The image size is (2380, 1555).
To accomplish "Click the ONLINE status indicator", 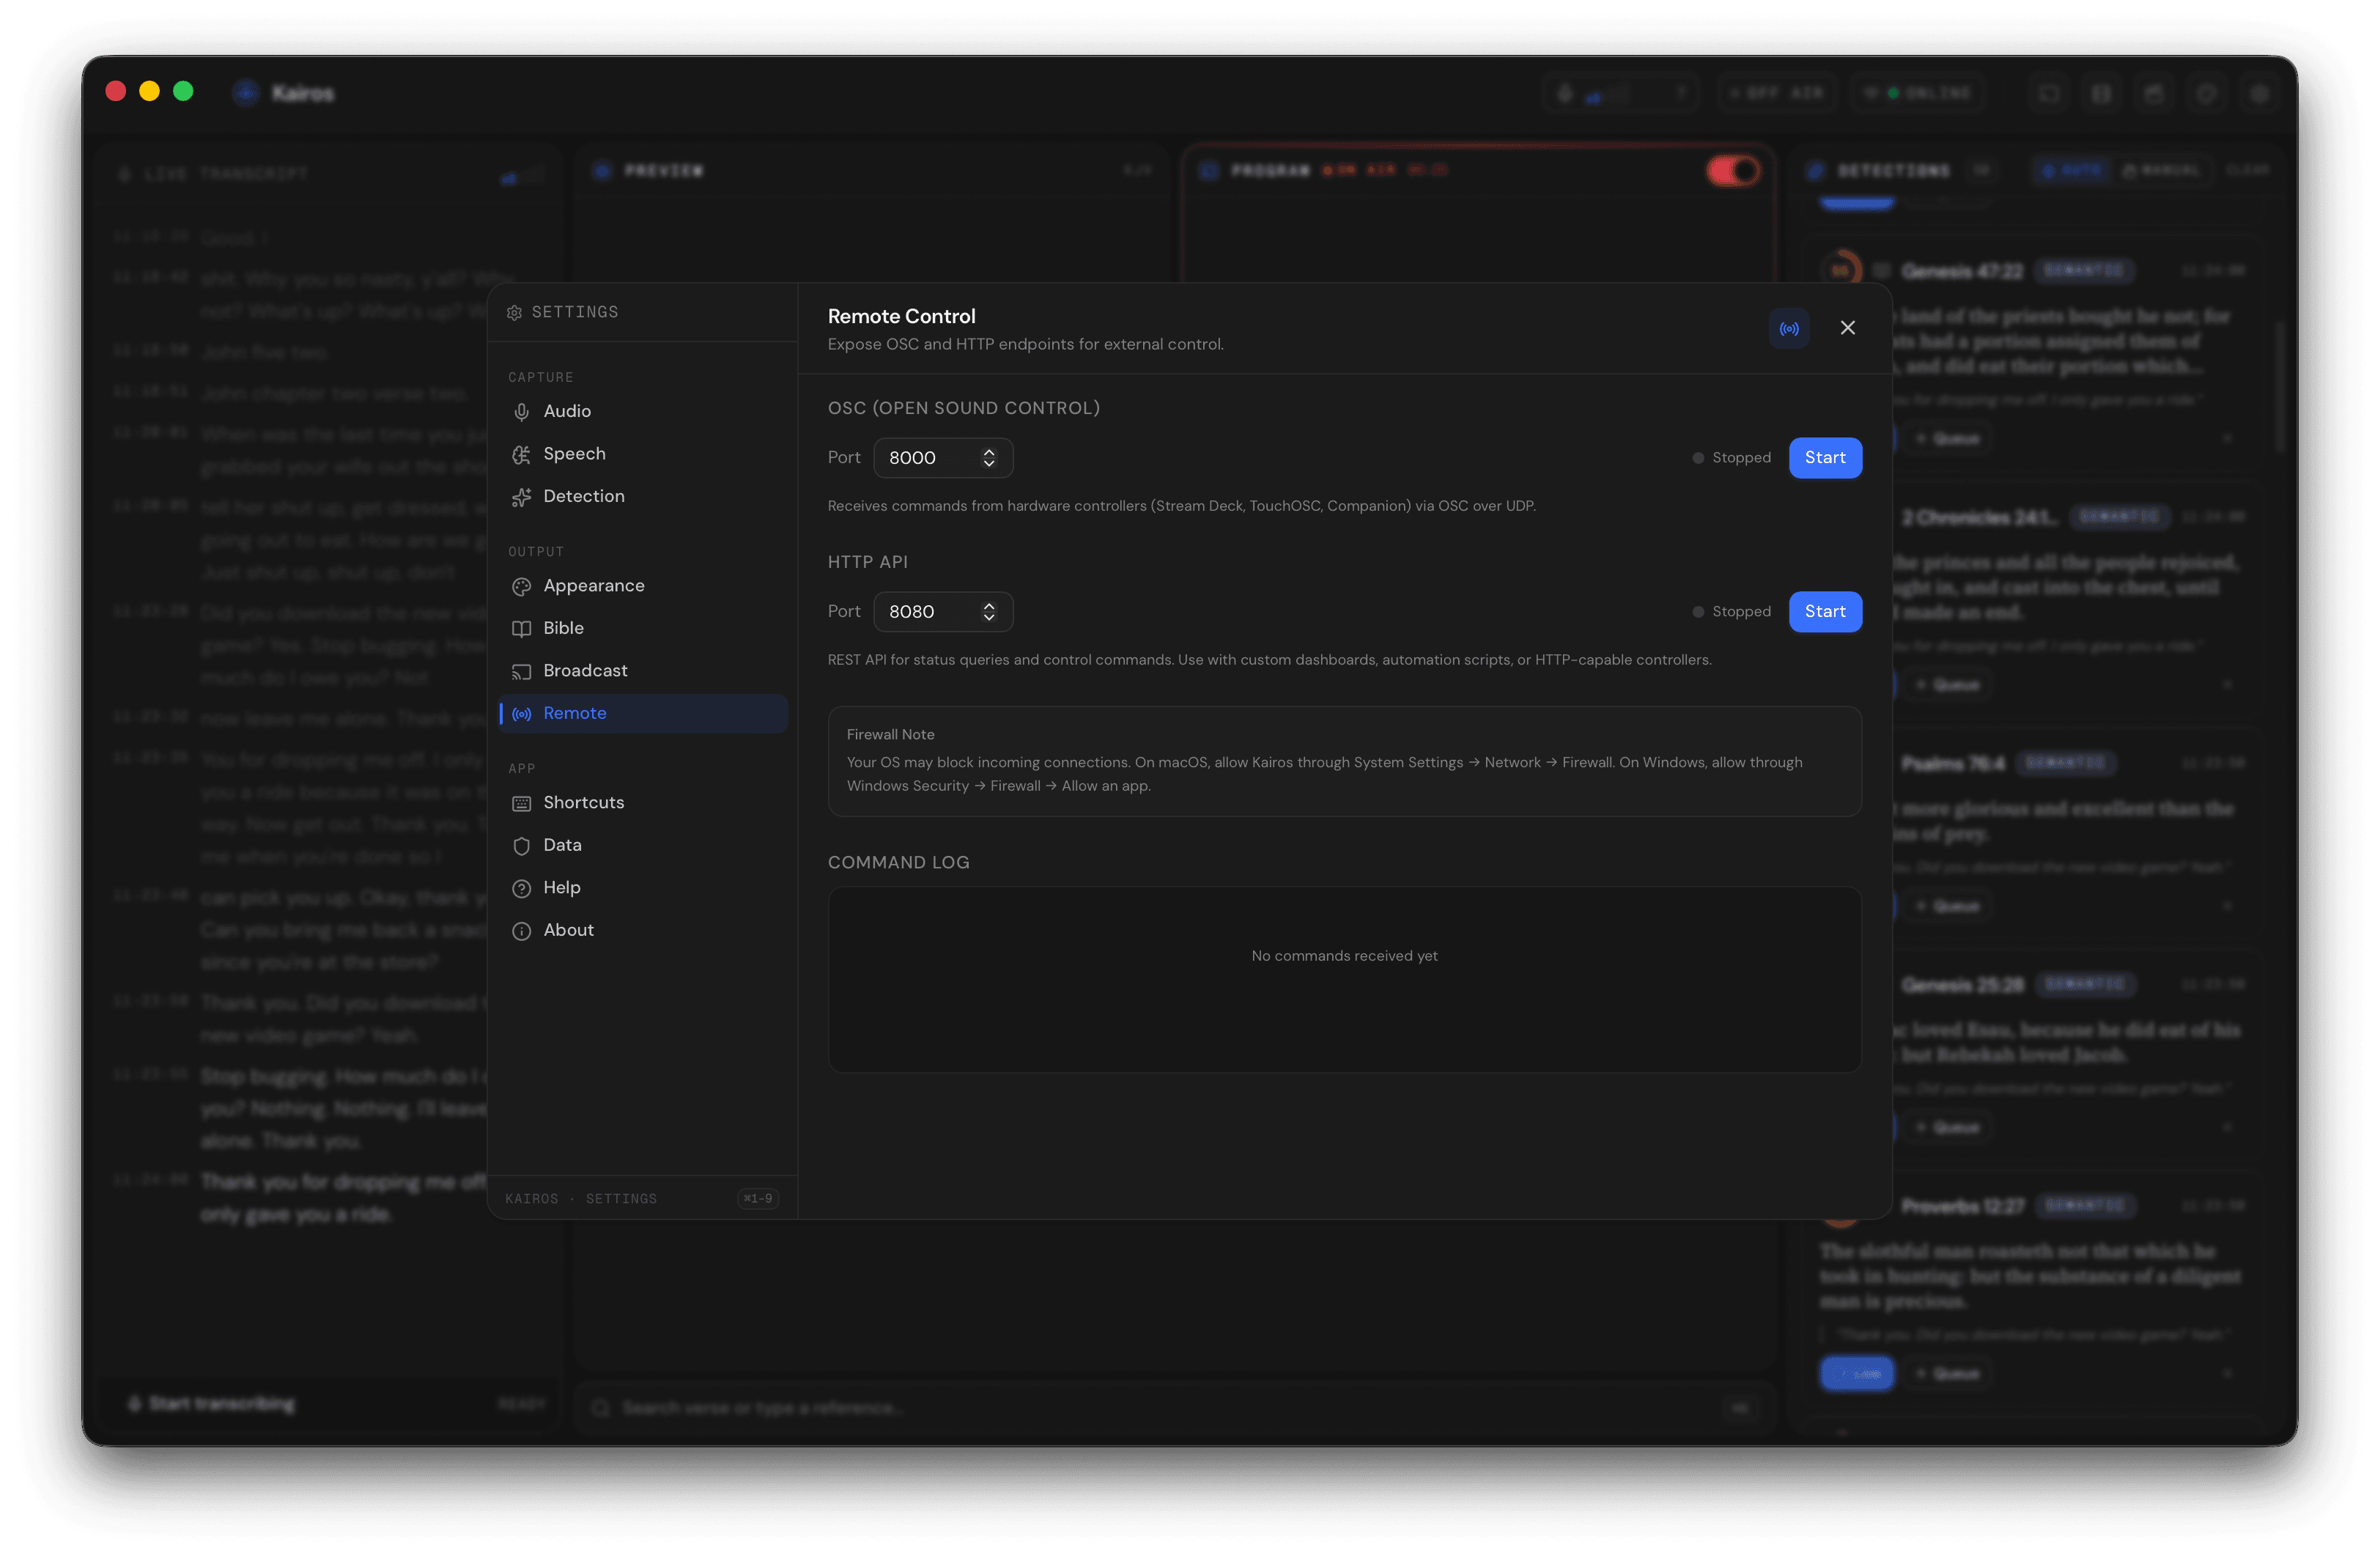I will [1917, 93].
